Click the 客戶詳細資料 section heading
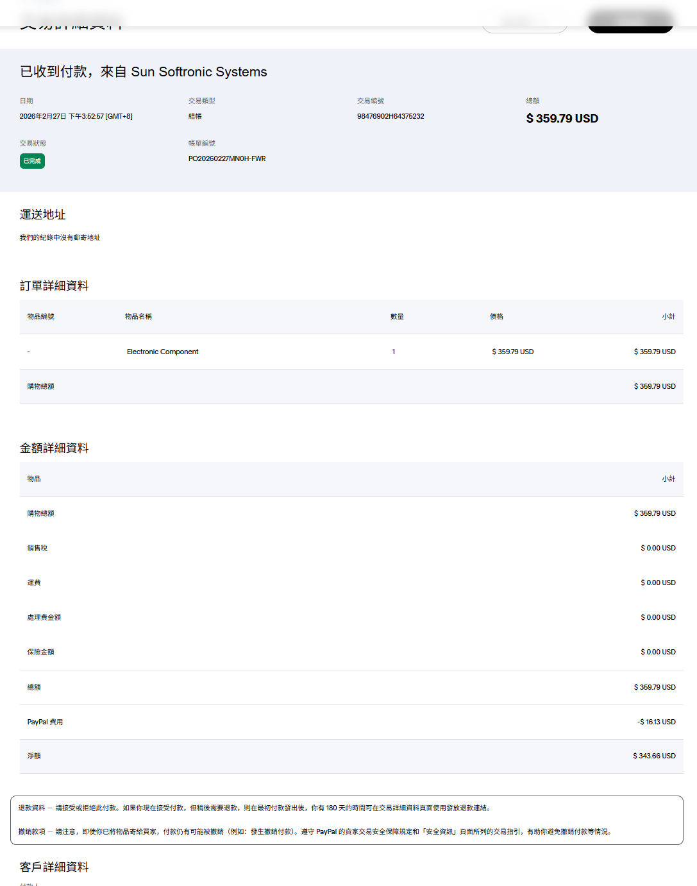 54,867
